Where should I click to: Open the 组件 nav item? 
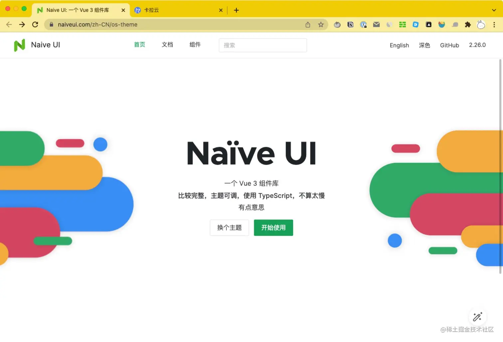pyautogui.click(x=195, y=45)
